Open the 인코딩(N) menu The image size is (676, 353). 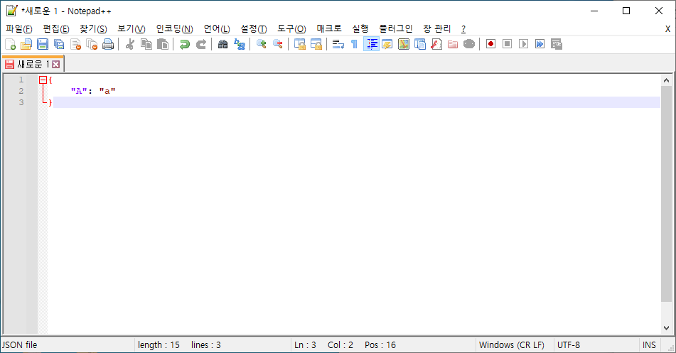click(175, 29)
